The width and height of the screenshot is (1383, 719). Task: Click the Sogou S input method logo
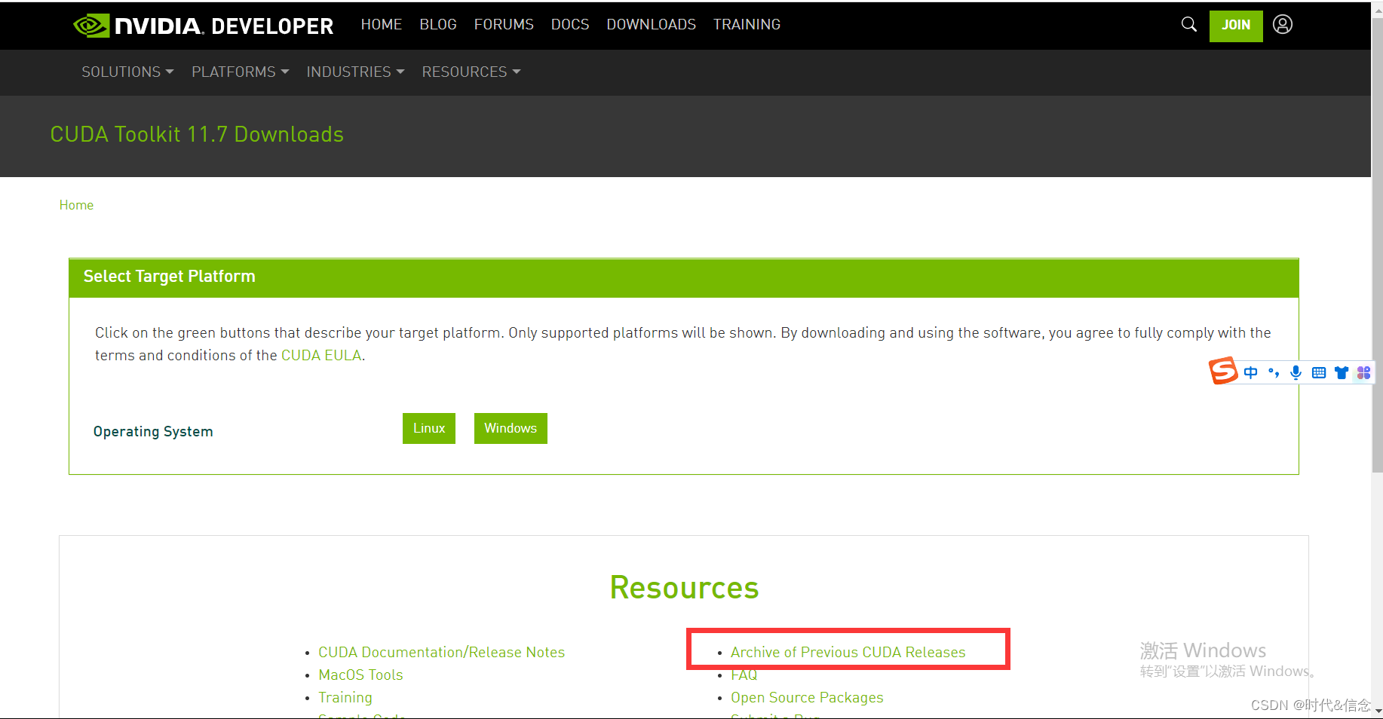(1223, 371)
